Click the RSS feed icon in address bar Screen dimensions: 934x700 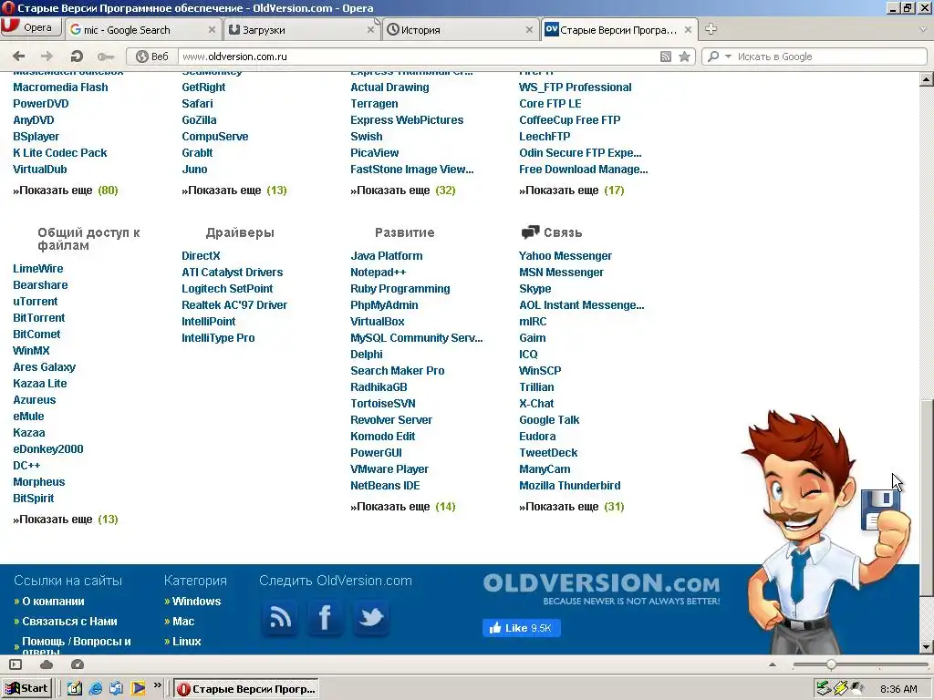pos(666,57)
